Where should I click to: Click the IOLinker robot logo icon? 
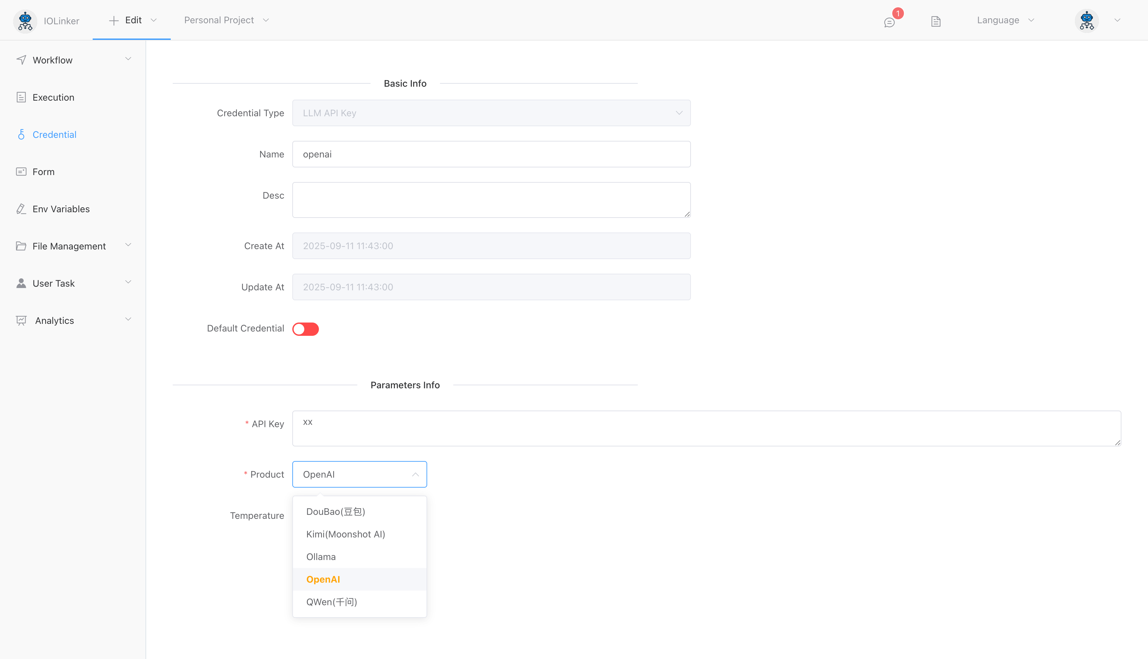click(25, 21)
